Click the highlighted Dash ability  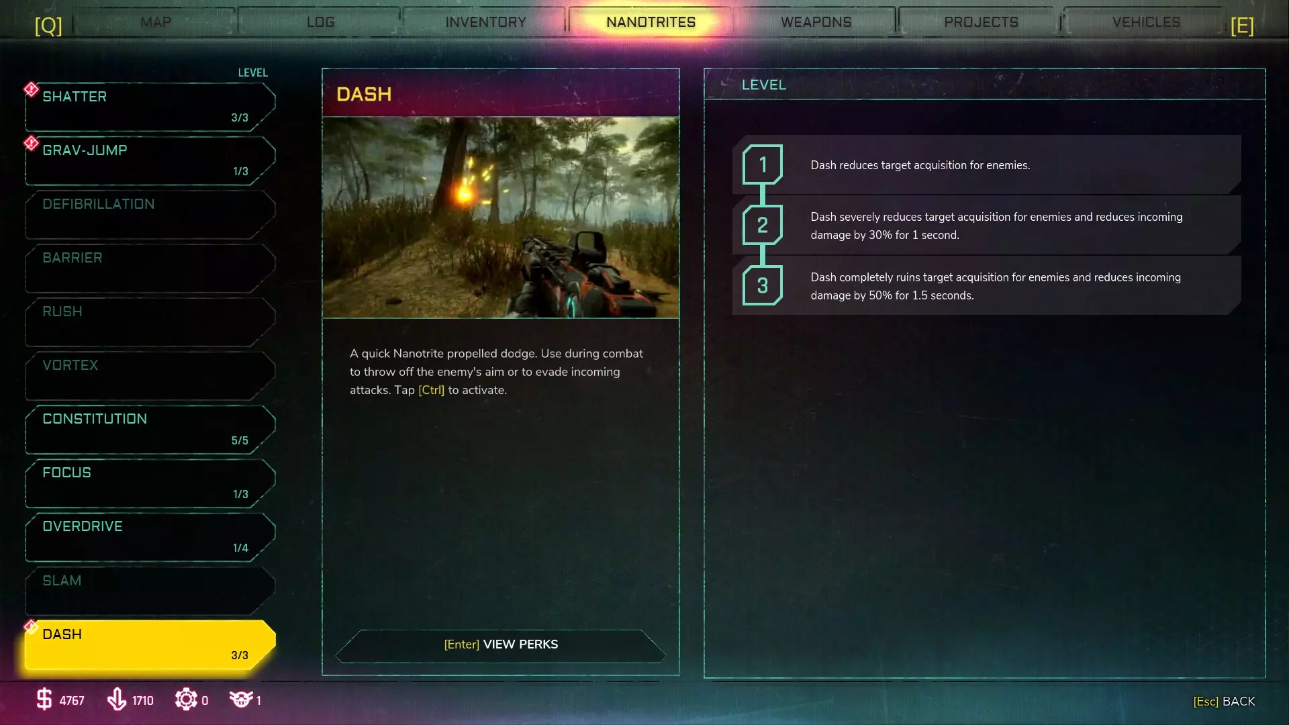(150, 644)
